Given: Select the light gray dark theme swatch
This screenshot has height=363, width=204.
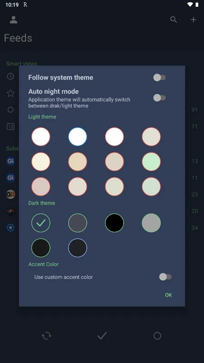Looking at the screenshot, I should (x=151, y=223).
